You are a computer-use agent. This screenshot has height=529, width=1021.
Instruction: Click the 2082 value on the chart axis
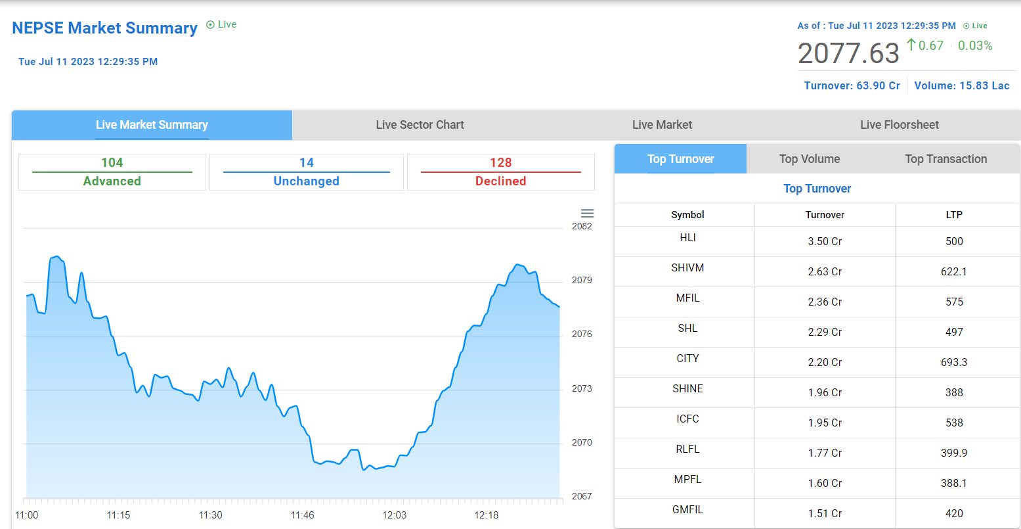582,226
